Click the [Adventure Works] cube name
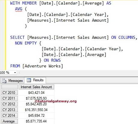Image resolution: width=138 pixels, height=124 pixels. (x=43, y=66)
